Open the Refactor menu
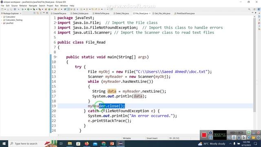 pos(23,6)
